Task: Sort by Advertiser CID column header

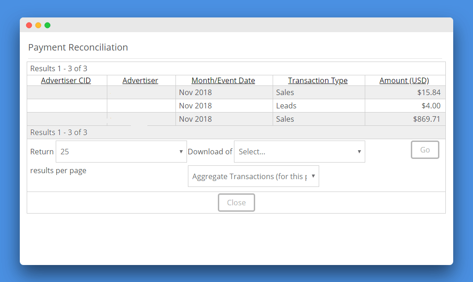Action: point(66,80)
